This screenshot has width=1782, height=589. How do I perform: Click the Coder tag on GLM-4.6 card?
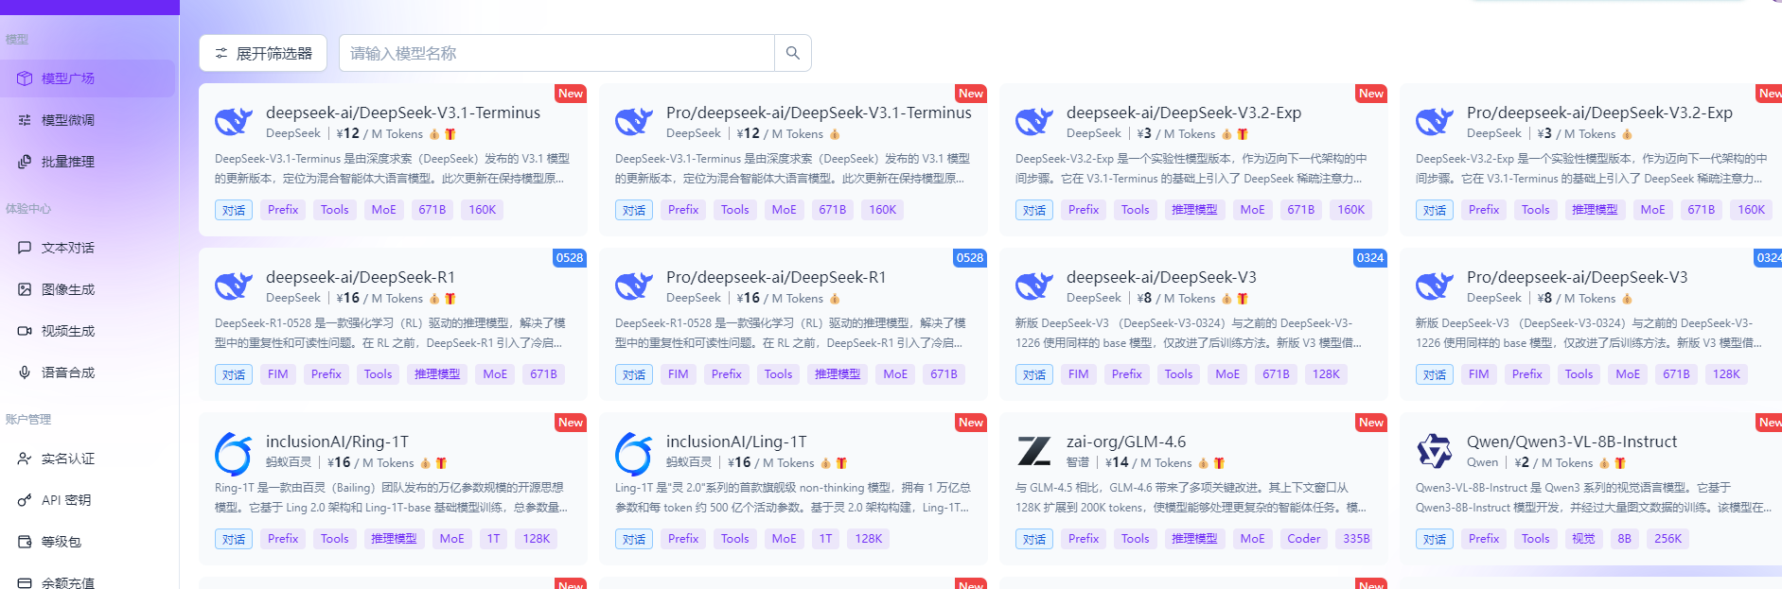[1303, 539]
